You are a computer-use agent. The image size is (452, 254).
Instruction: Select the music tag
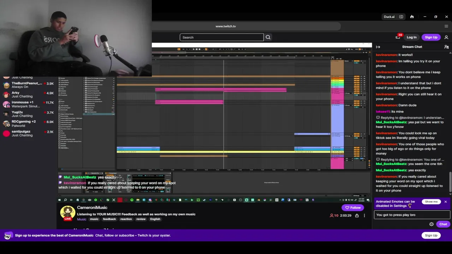coord(94,219)
